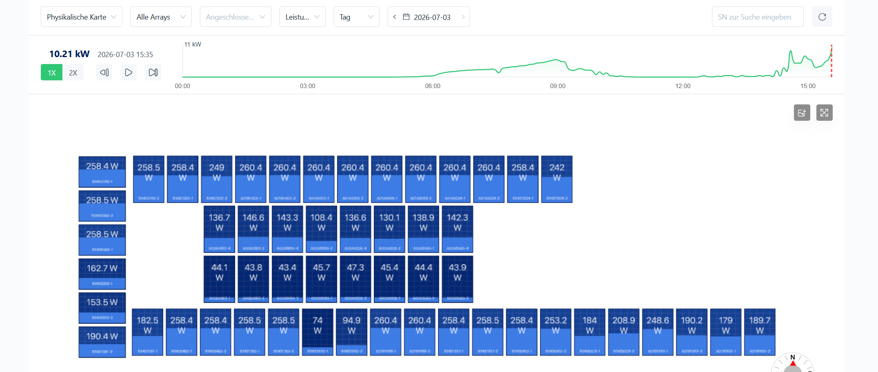Click the refresh icon button
The image size is (878, 372).
[822, 17]
